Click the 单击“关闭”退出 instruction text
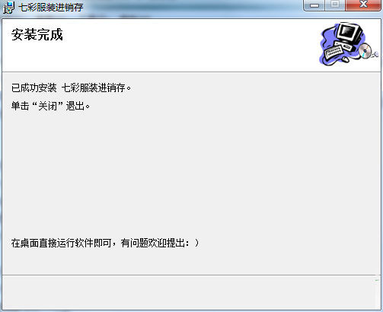The width and height of the screenshot is (383, 312). click(x=50, y=106)
